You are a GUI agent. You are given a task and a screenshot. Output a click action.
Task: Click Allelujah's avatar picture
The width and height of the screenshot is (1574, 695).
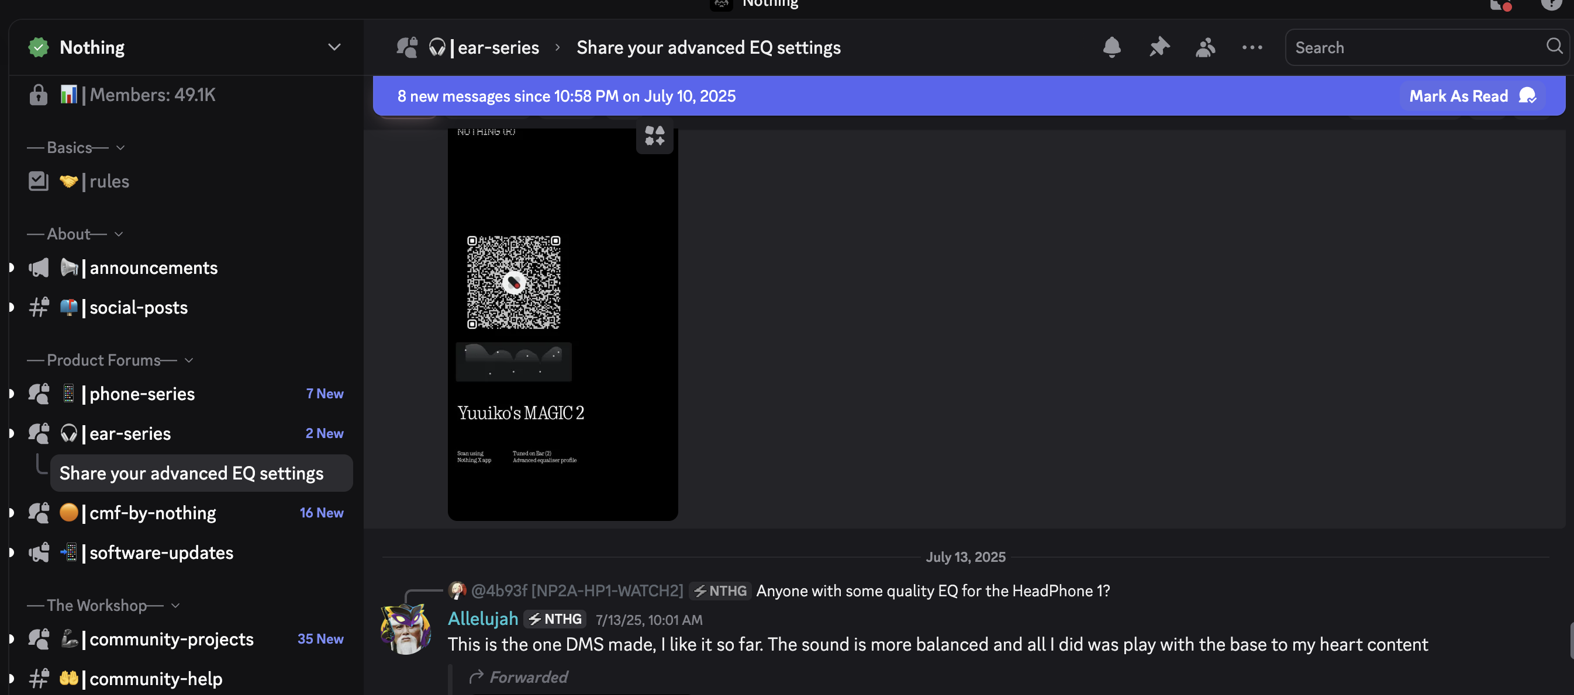406,629
